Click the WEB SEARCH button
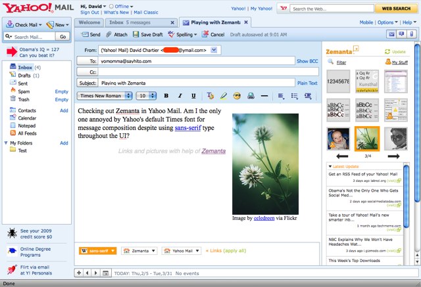Screen dimensions: 421x287 [396, 9]
